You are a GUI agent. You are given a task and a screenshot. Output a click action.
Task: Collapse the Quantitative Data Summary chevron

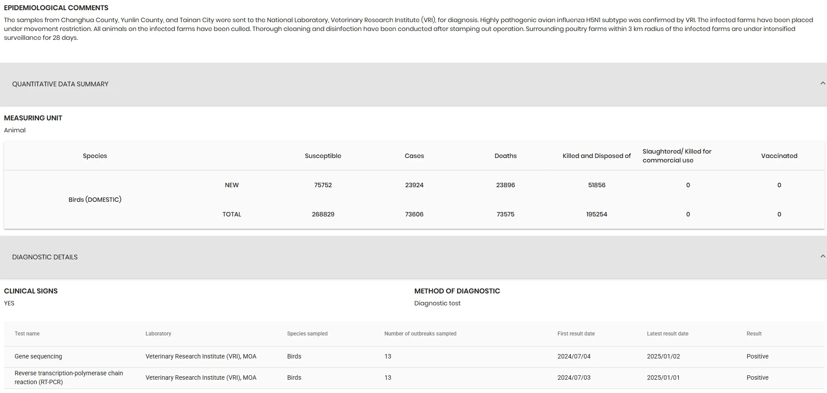(x=823, y=83)
